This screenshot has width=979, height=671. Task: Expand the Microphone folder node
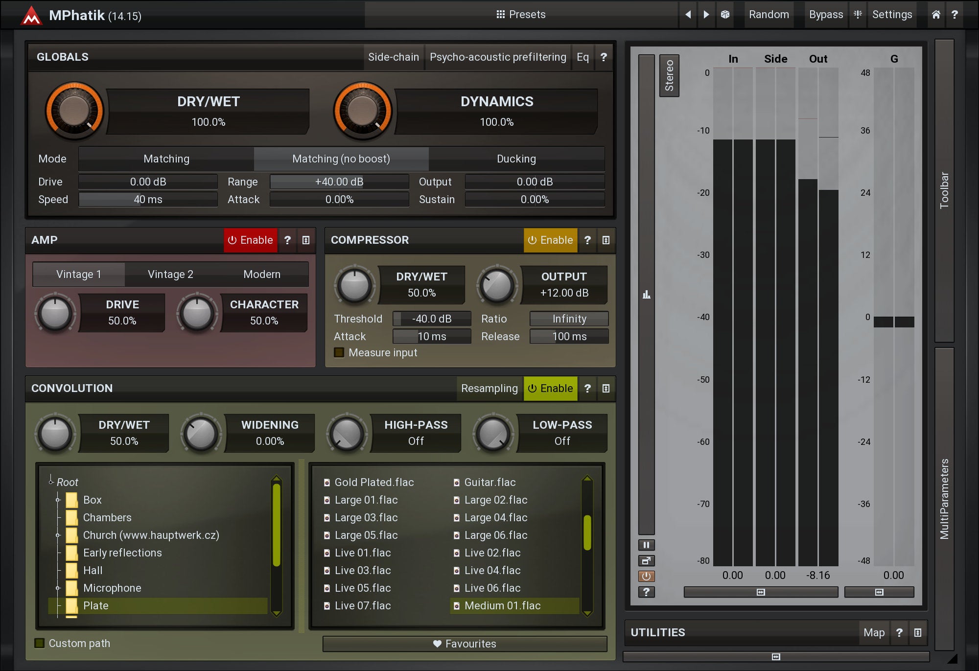point(58,588)
